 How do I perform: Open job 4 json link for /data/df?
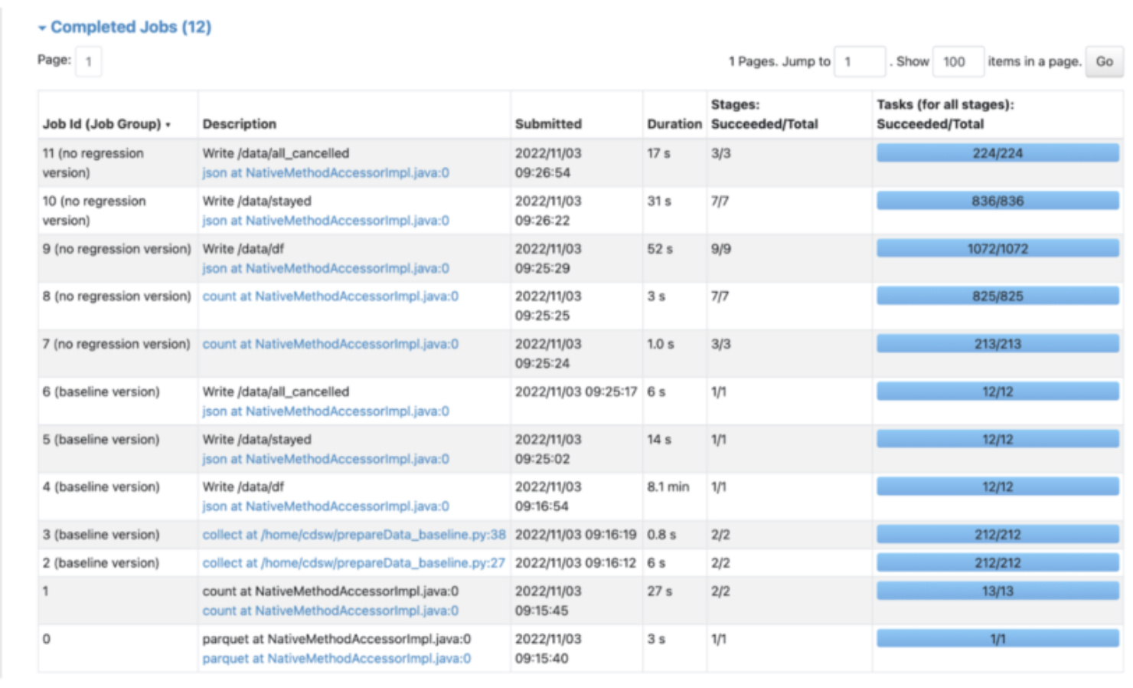[325, 506]
